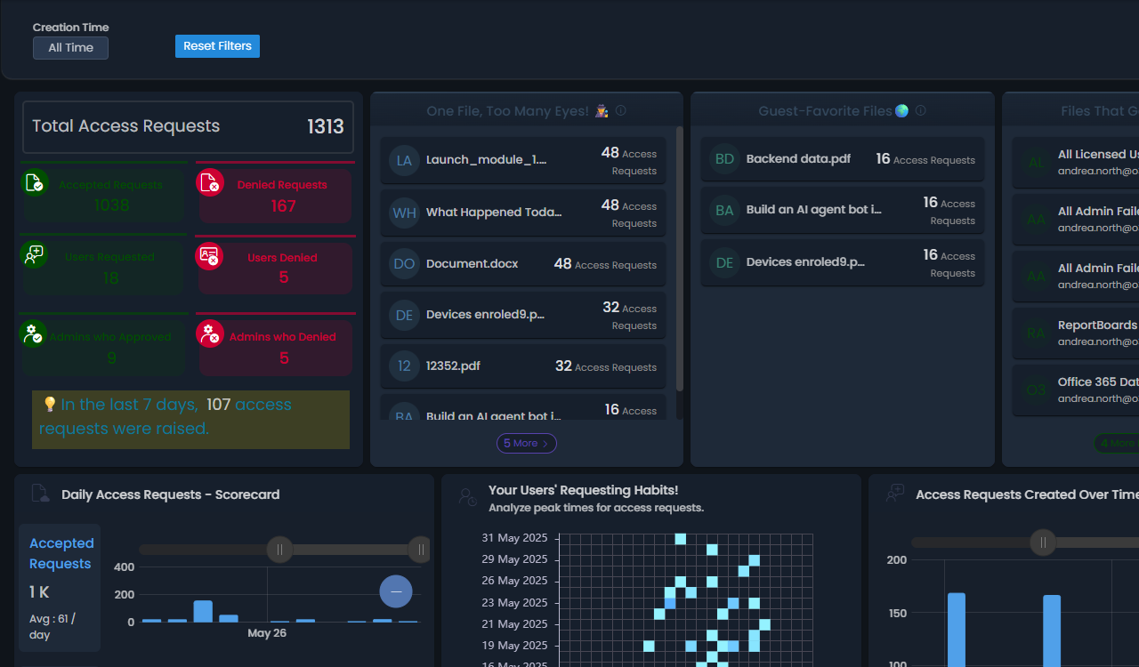The image size is (1139, 667).
Task: Click the document icon beside Daily Access Requests Scorecard
Action: pyautogui.click(x=39, y=494)
